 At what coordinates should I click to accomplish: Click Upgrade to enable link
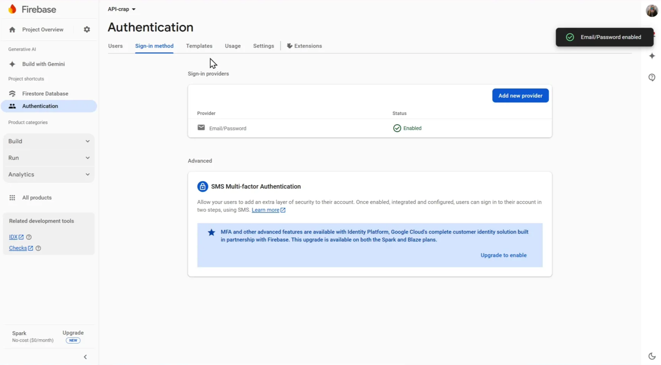(x=503, y=255)
